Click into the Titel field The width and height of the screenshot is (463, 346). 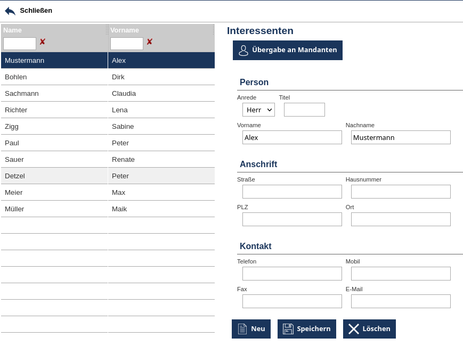(x=304, y=110)
